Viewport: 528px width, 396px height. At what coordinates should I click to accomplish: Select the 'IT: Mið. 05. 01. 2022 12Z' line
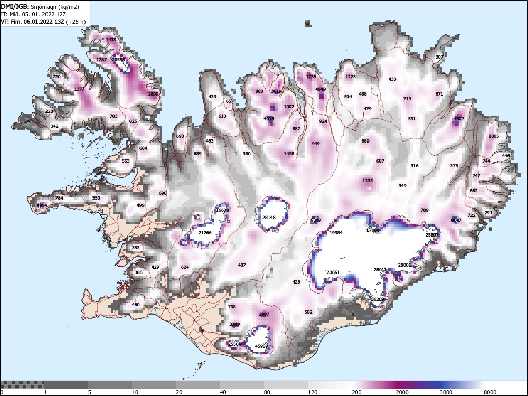coord(33,14)
